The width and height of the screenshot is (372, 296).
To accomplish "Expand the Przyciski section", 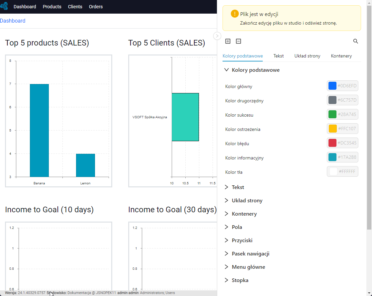I will coord(227,240).
